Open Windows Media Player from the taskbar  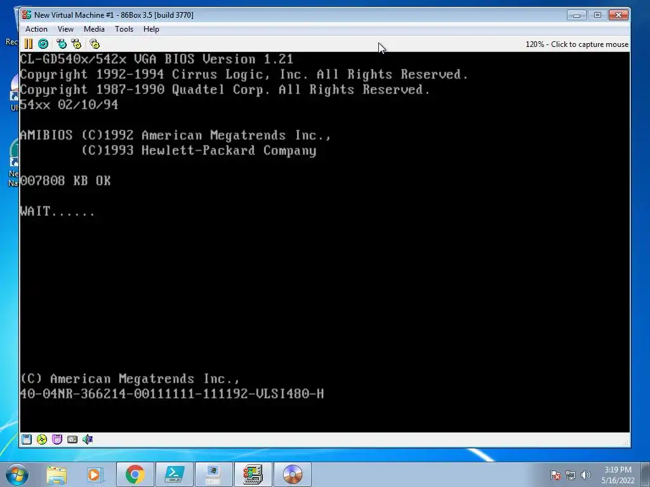coord(94,474)
